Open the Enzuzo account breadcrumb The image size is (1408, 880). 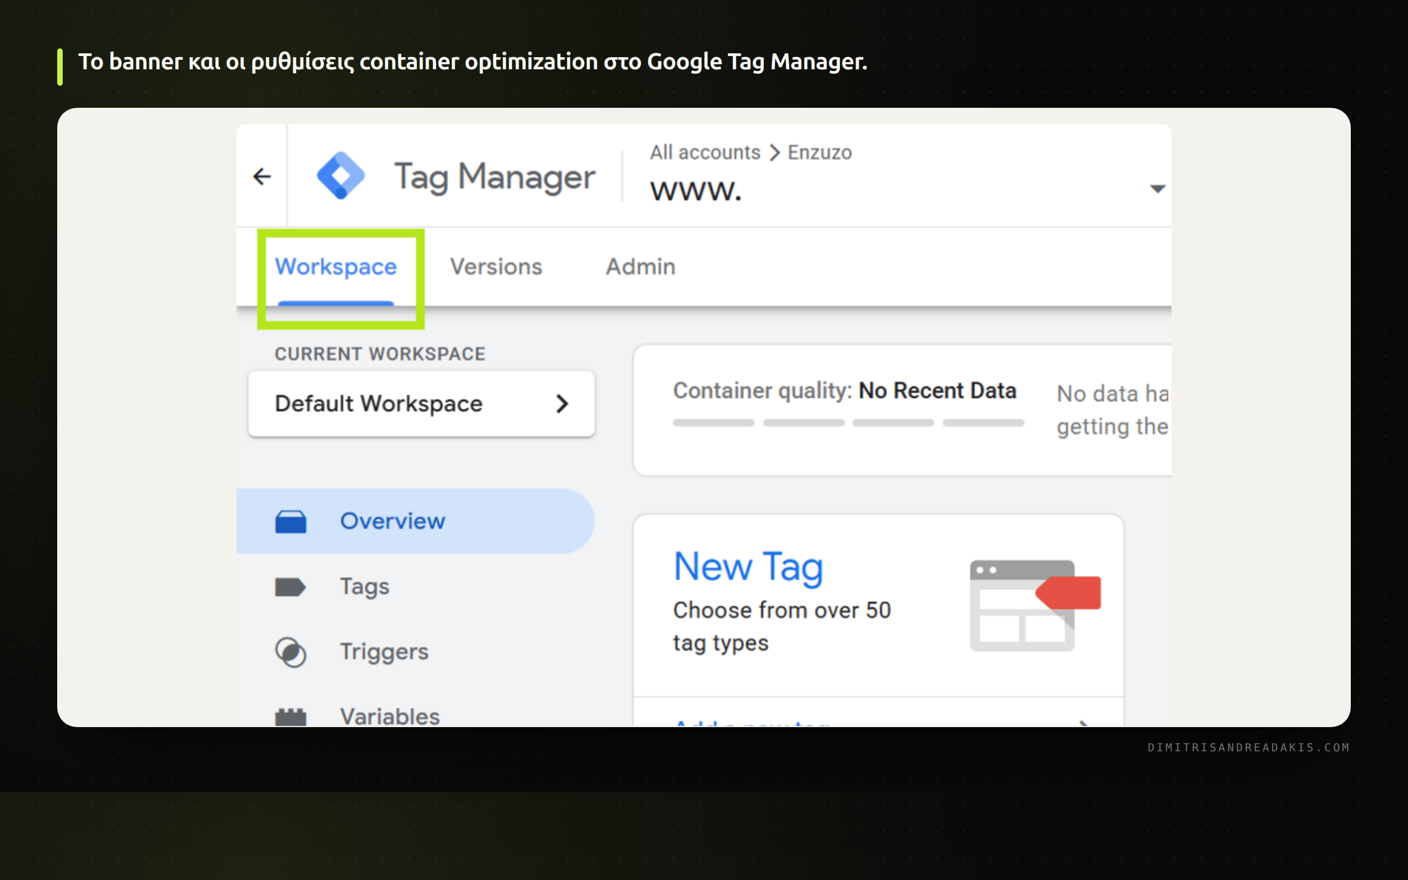pos(819,152)
